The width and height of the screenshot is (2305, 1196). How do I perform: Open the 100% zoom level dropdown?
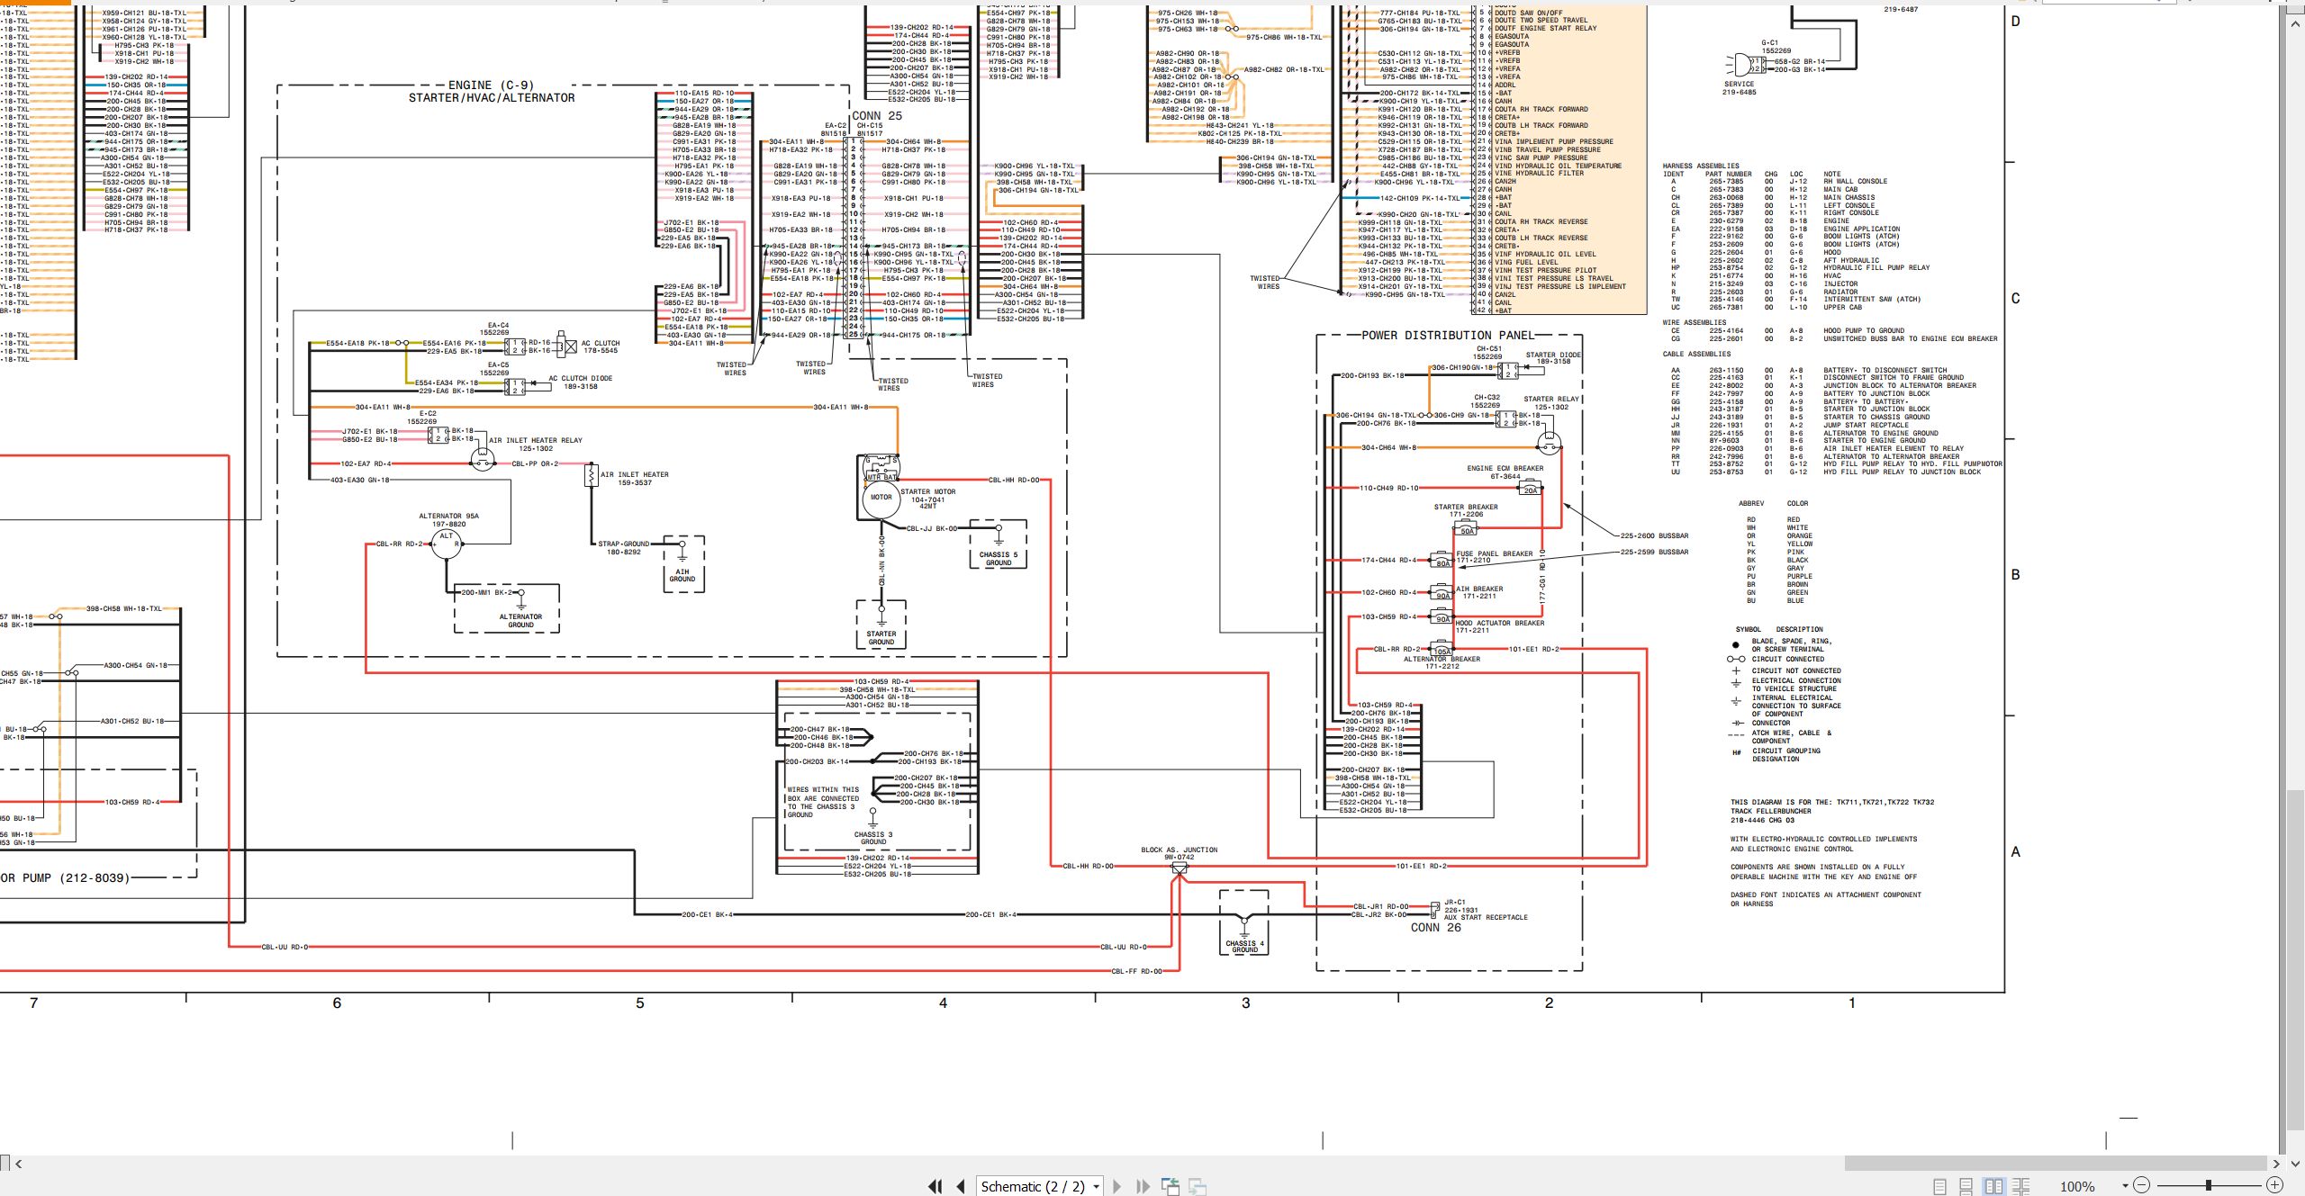click(2125, 1186)
